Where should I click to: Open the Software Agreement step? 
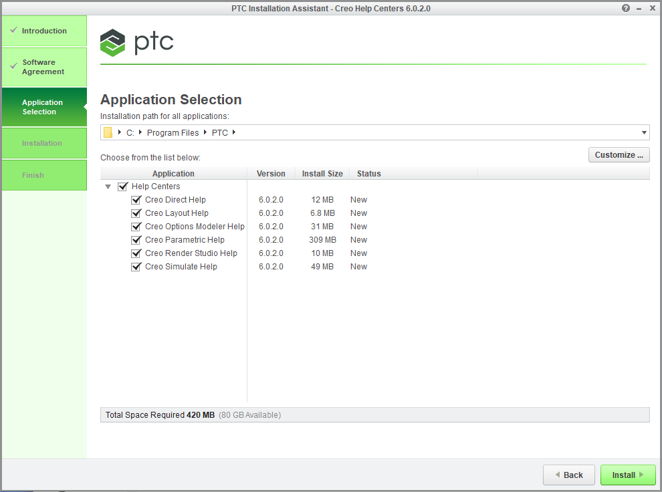(x=43, y=67)
